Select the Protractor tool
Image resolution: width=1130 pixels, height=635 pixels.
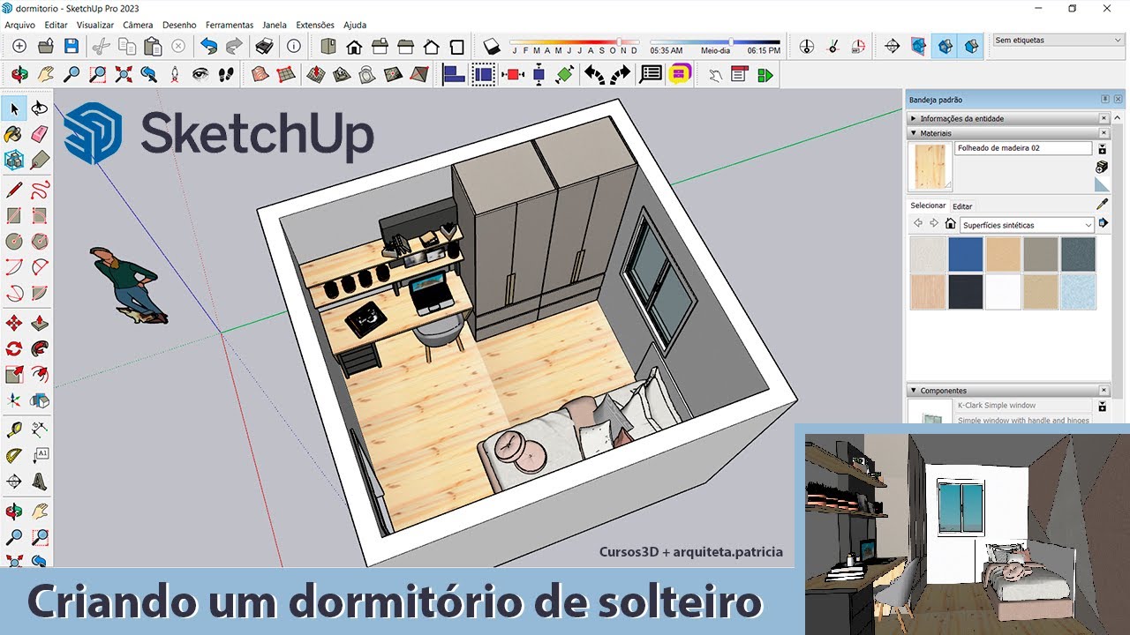click(13, 456)
